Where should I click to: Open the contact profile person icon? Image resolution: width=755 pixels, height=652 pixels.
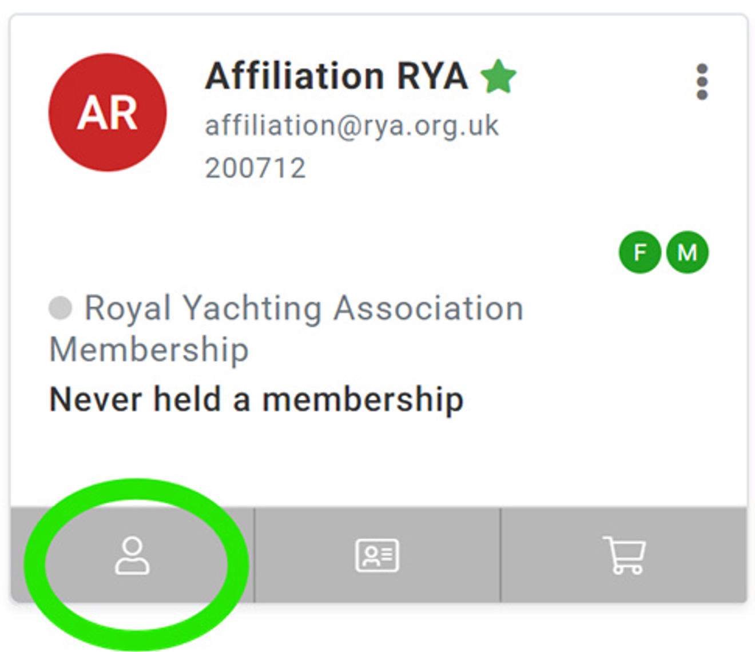point(132,555)
